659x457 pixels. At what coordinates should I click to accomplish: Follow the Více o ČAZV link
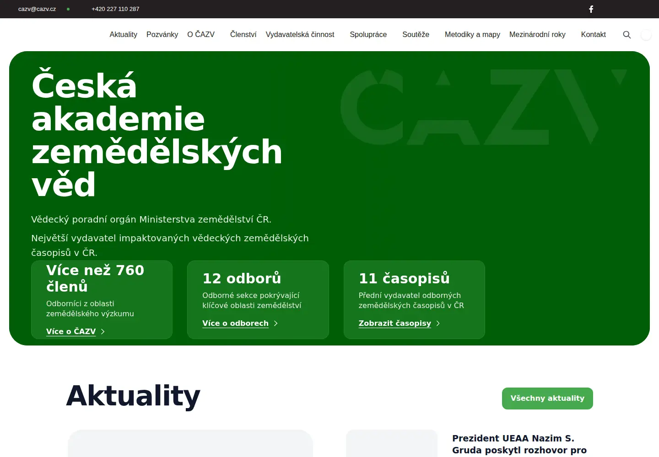pos(71,332)
